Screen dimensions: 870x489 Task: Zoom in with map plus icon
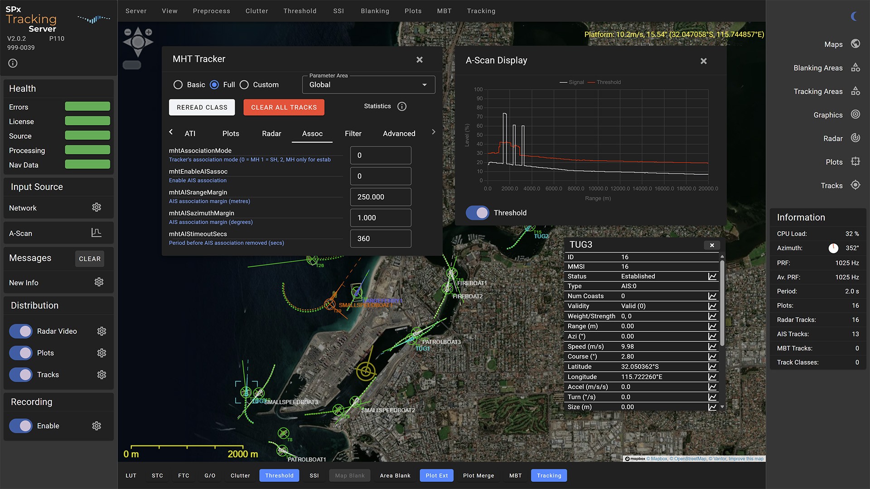pos(149,32)
